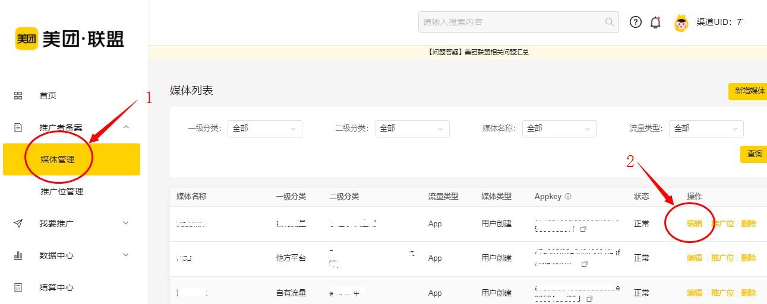The width and height of the screenshot is (767, 304).
Task: Click 推广位 in the third table row
Action: (x=722, y=293)
